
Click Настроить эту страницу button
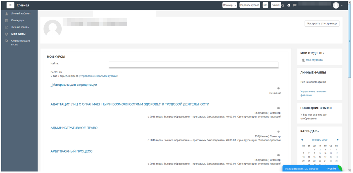pos(322,24)
